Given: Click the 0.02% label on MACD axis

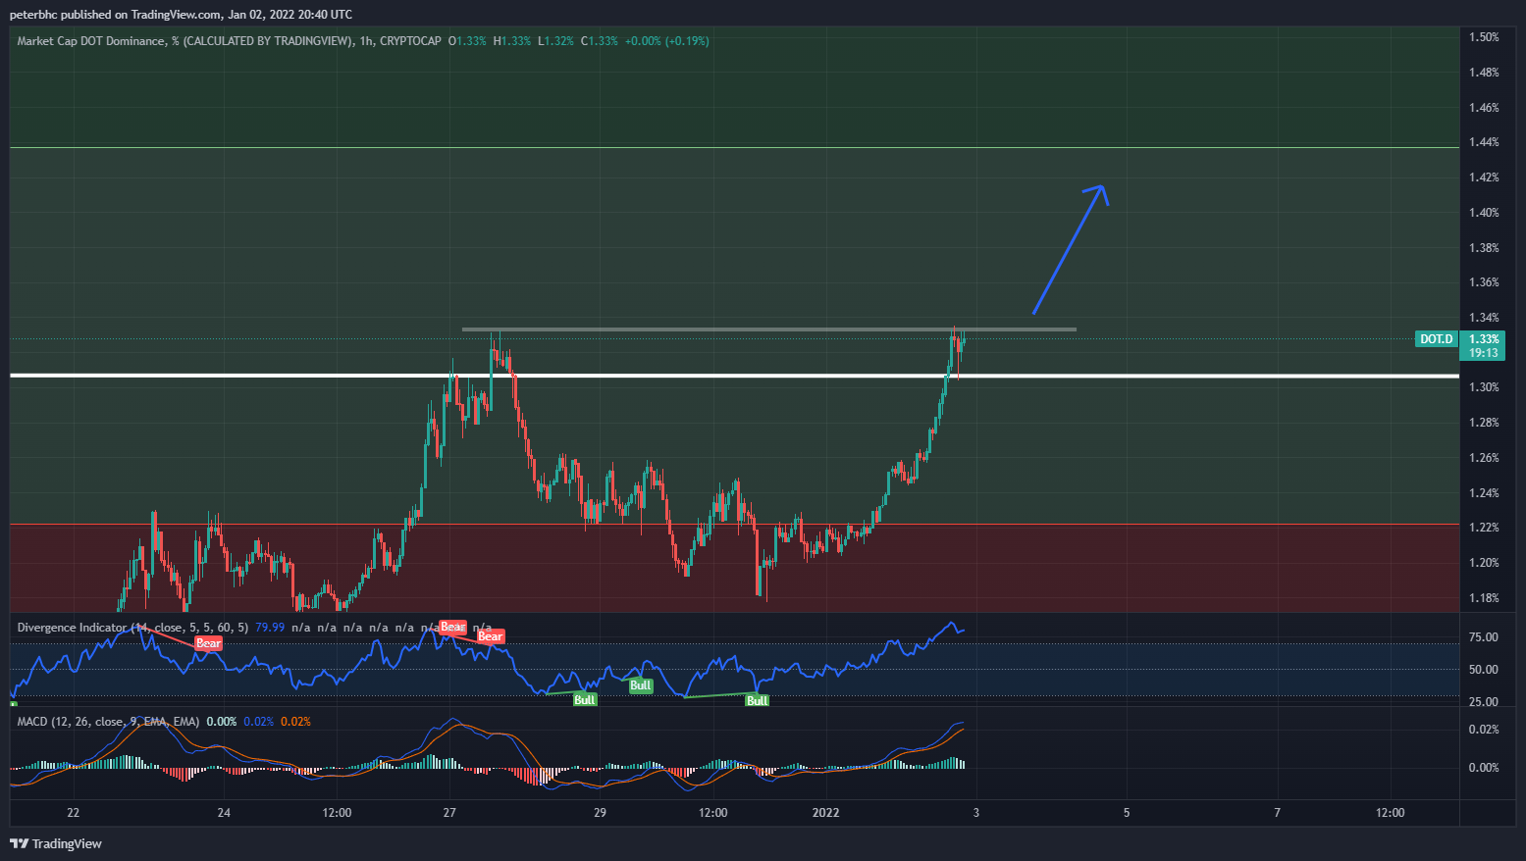Looking at the screenshot, I should (1484, 730).
